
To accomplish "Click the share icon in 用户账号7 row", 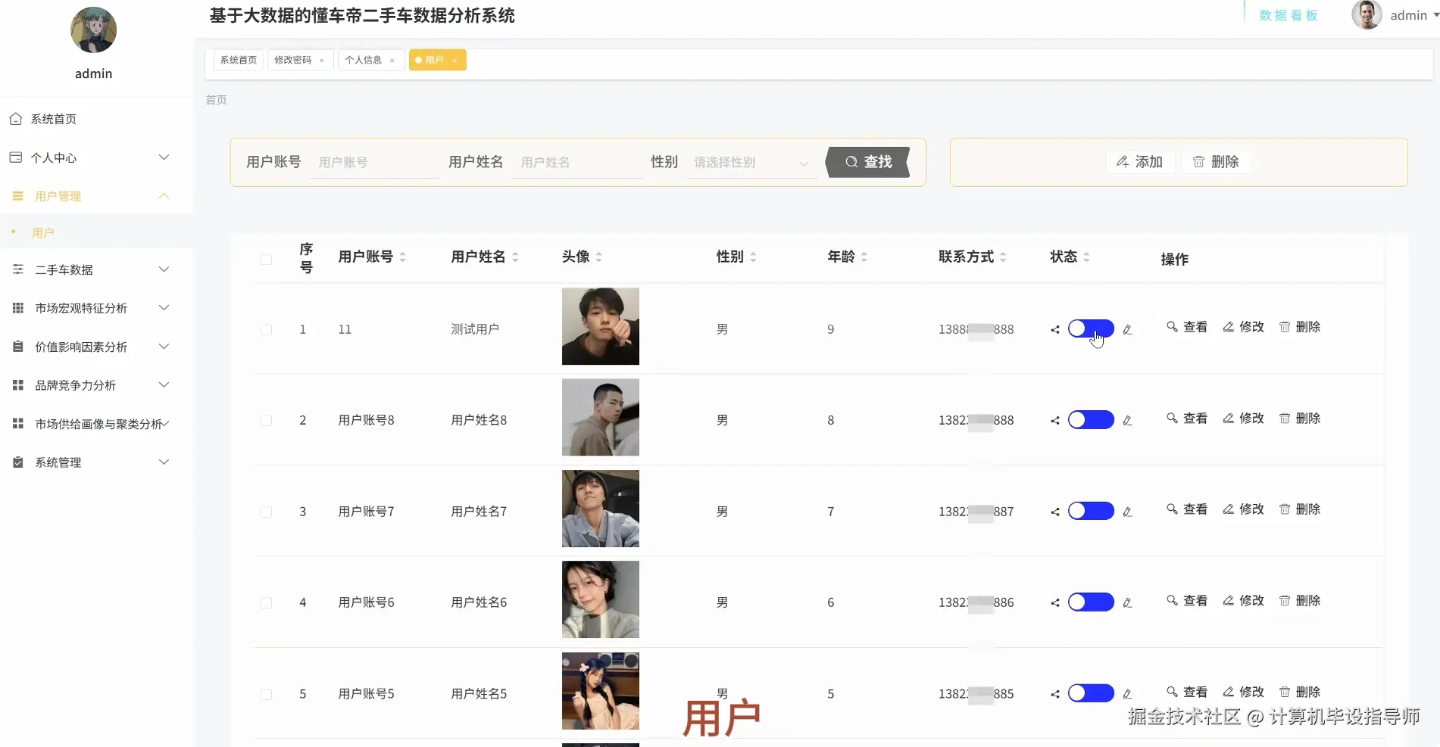I will (x=1055, y=512).
